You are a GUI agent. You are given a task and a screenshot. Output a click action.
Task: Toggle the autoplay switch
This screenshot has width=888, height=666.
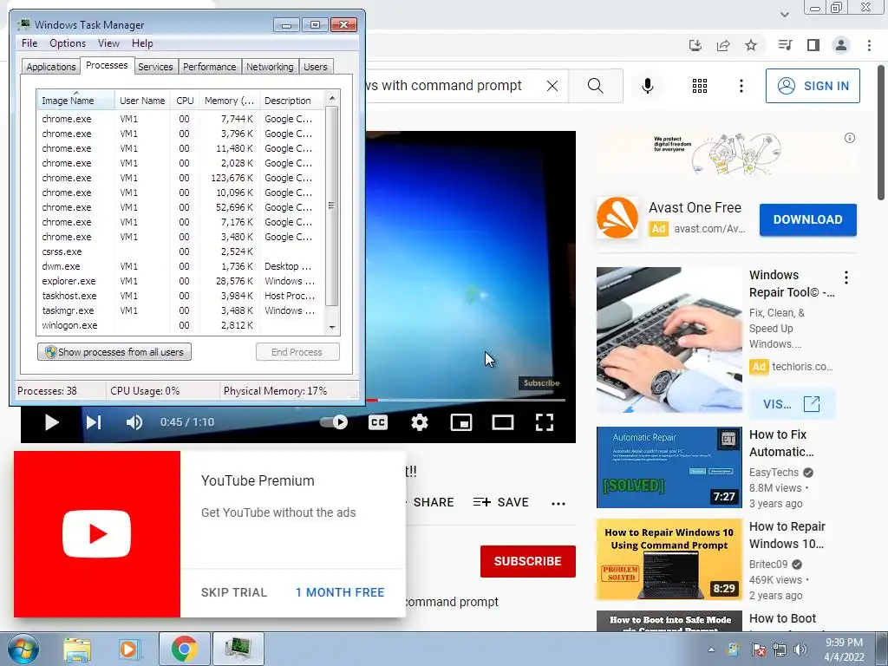tap(334, 422)
